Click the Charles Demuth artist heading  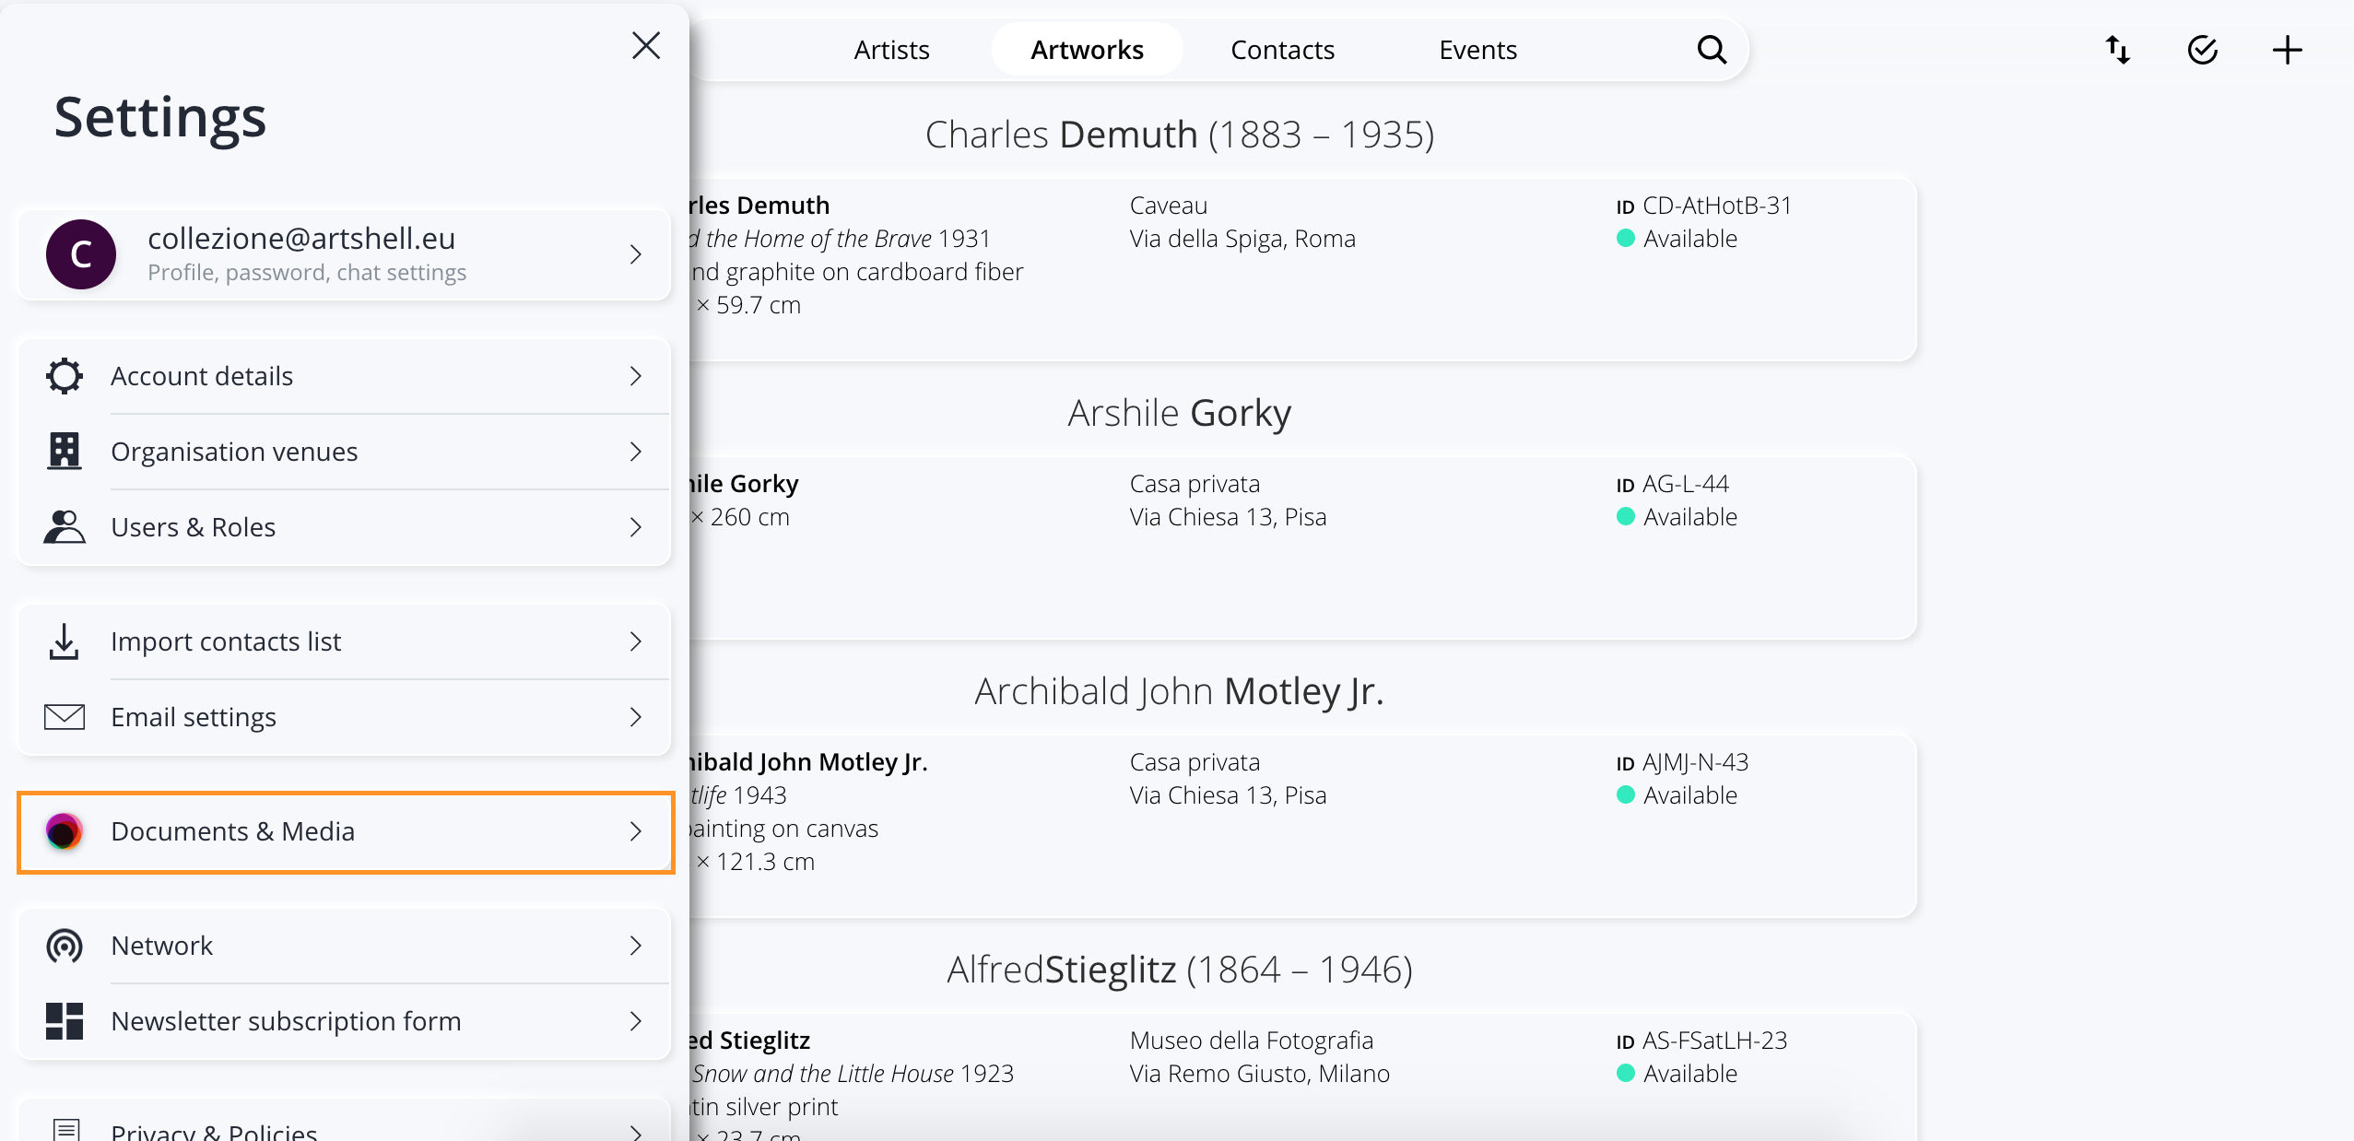(x=1180, y=135)
